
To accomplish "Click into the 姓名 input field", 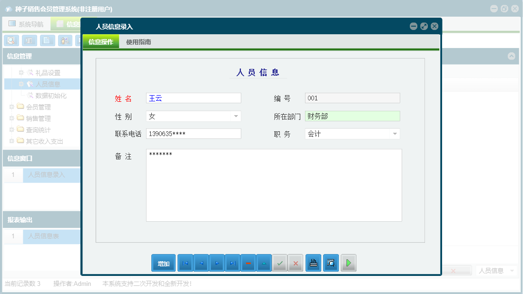I will (x=193, y=98).
